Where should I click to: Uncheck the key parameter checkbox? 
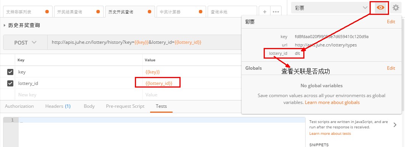coord(10,72)
